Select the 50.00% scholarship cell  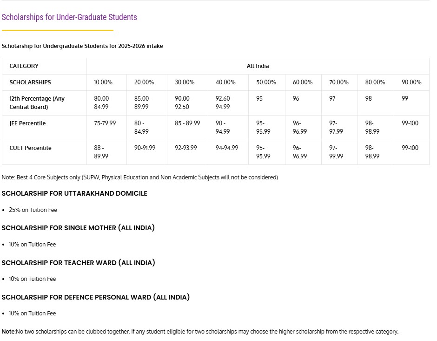pyautogui.click(x=267, y=82)
